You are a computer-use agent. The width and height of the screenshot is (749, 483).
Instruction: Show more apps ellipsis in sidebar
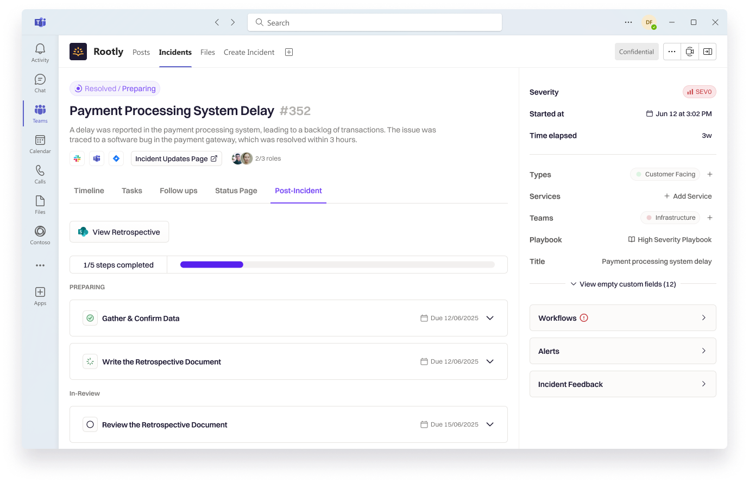tap(40, 265)
